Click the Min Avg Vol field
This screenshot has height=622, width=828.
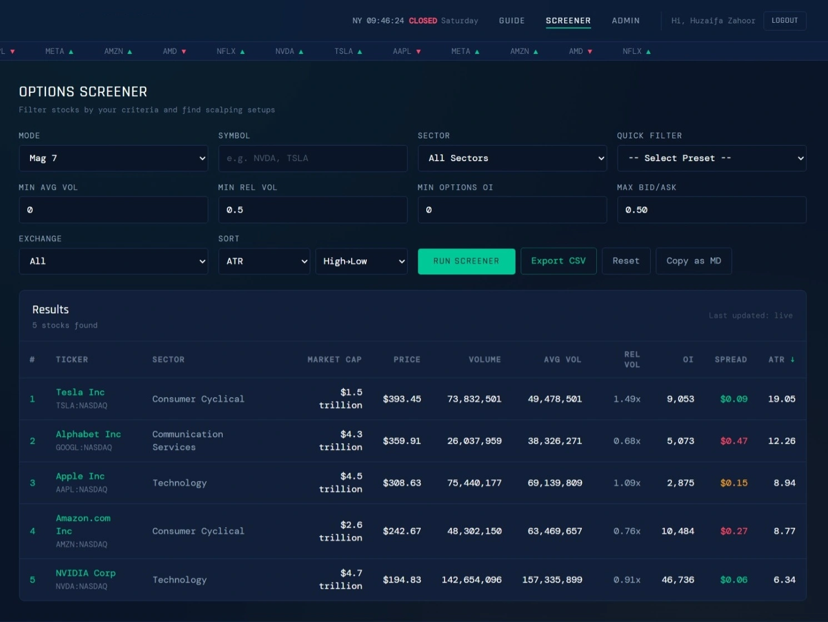pos(113,210)
